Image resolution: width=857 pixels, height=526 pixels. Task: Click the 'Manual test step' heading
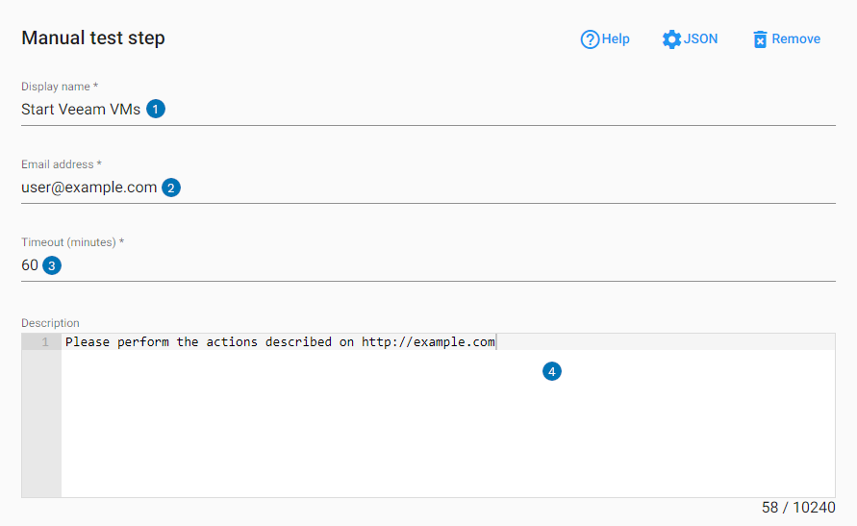click(93, 38)
